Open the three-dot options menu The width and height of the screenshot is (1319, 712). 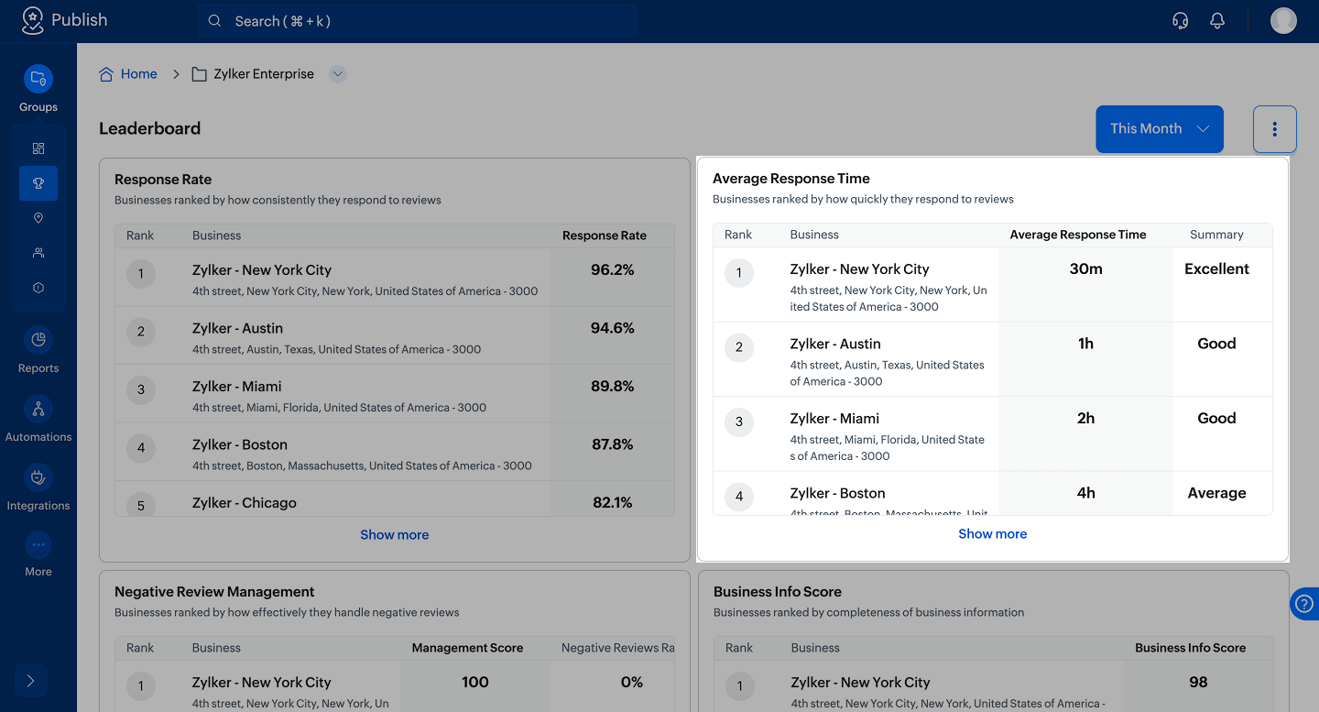tap(1274, 129)
